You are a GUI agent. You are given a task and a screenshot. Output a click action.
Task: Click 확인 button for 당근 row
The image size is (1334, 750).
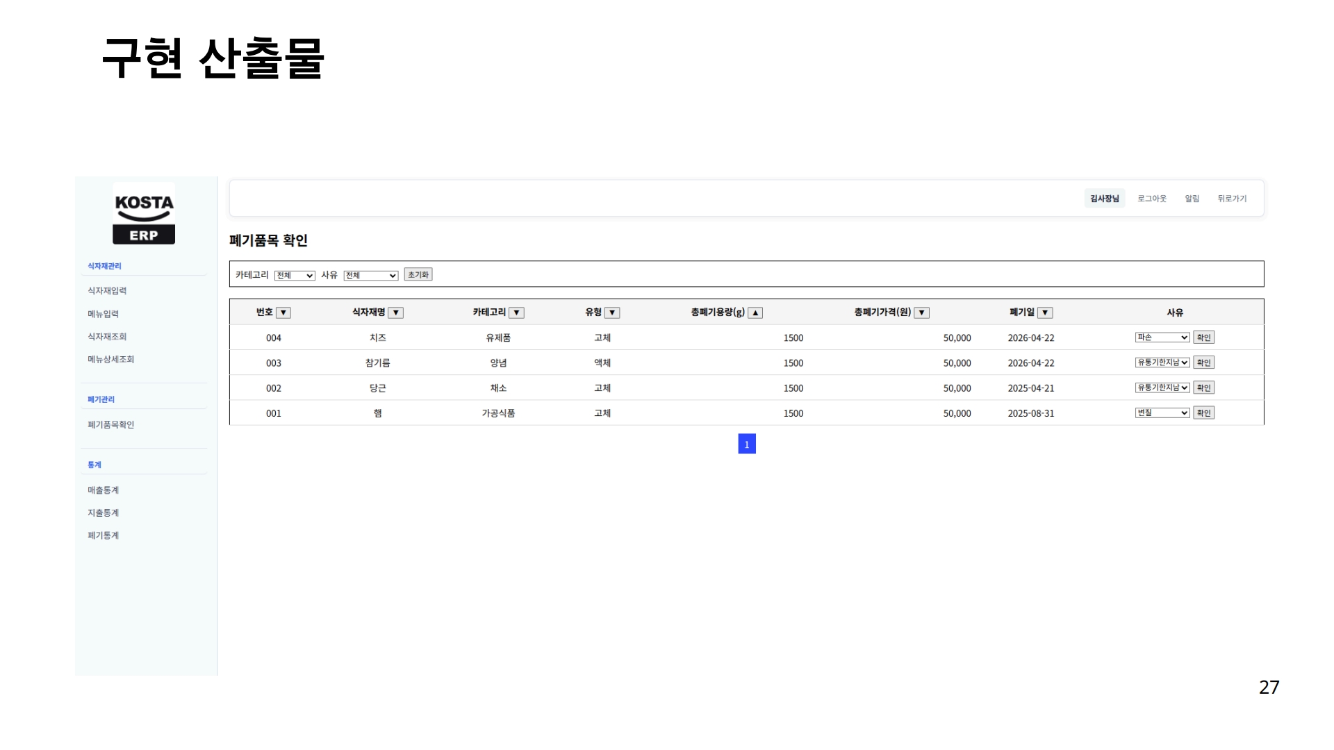pyautogui.click(x=1204, y=387)
